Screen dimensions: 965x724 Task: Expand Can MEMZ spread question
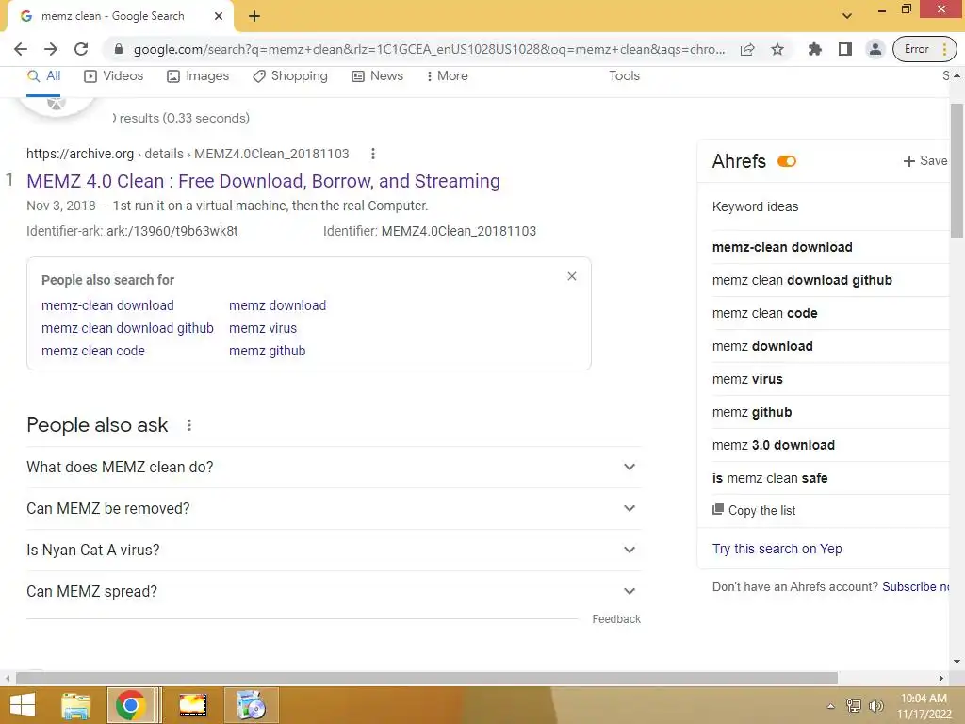click(334, 591)
